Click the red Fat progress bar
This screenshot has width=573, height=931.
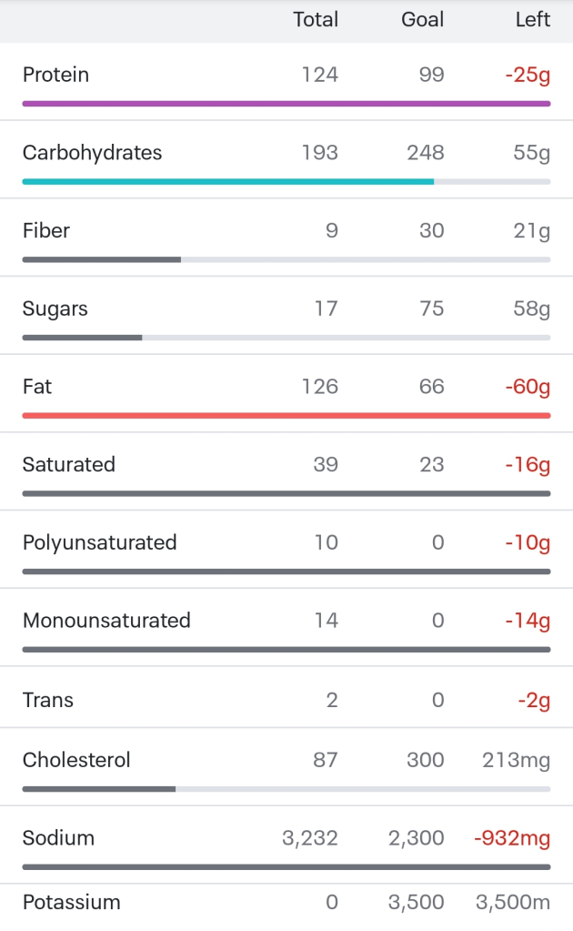pyautogui.click(x=286, y=416)
